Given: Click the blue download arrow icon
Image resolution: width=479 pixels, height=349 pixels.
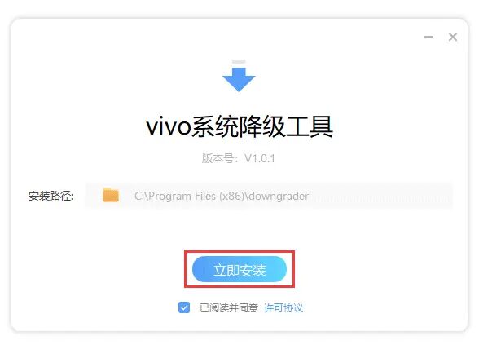Looking at the screenshot, I should pos(239,80).
